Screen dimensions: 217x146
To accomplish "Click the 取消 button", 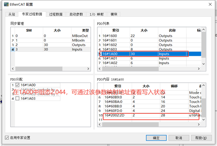I will [179, 138].
